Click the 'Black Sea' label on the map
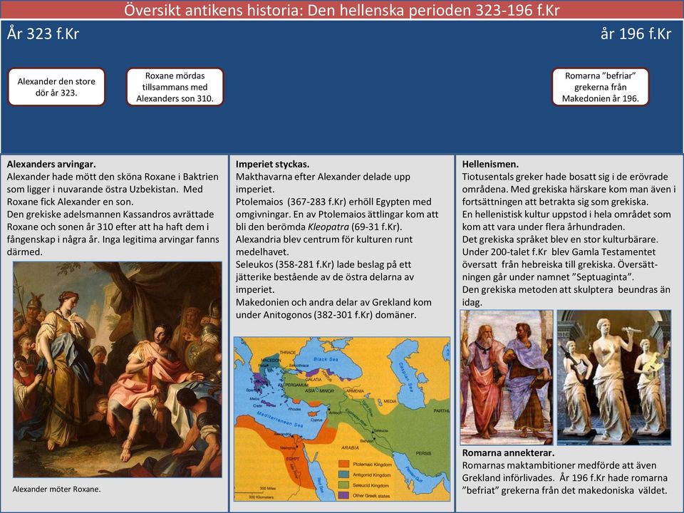Image resolution: width=684 pixels, height=513 pixels. pos(326,359)
